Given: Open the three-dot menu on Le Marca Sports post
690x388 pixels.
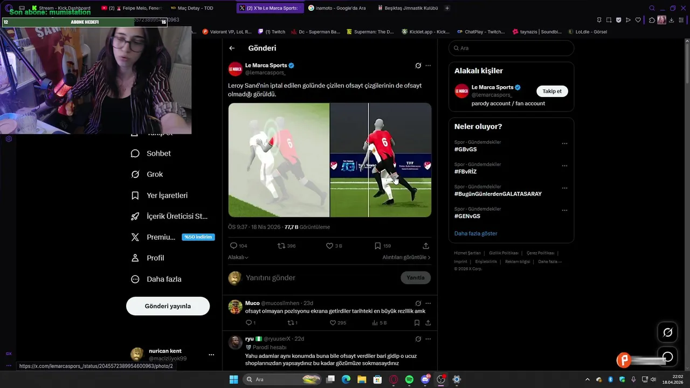Looking at the screenshot, I should point(428,66).
